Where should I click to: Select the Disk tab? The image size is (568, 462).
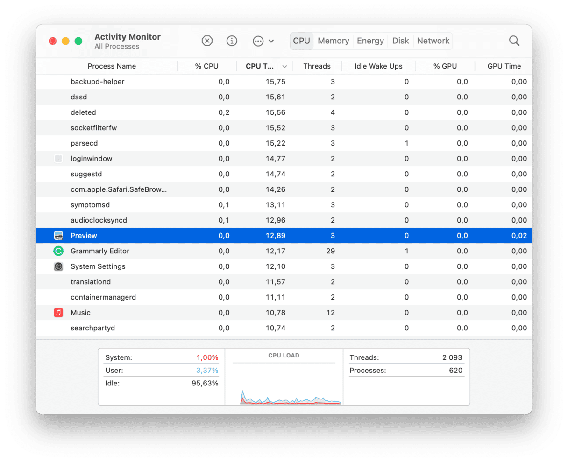(x=400, y=41)
